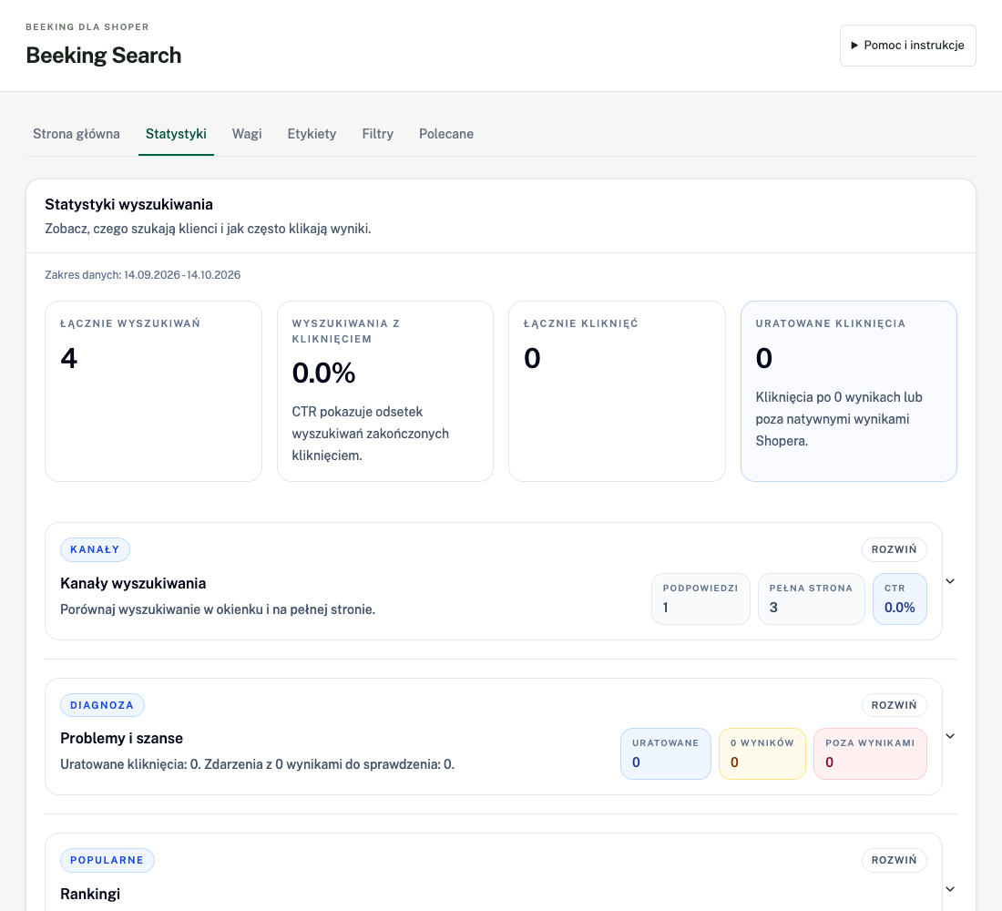Click the Zakres danych date range text
The height and width of the screenshot is (911, 1002).
[142, 275]
